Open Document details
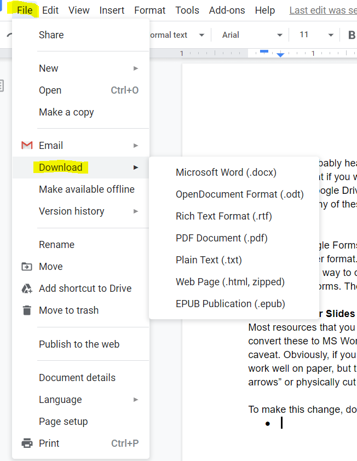Image resolution: width=357 pixels, height=461 pixels. pos(81,377)
